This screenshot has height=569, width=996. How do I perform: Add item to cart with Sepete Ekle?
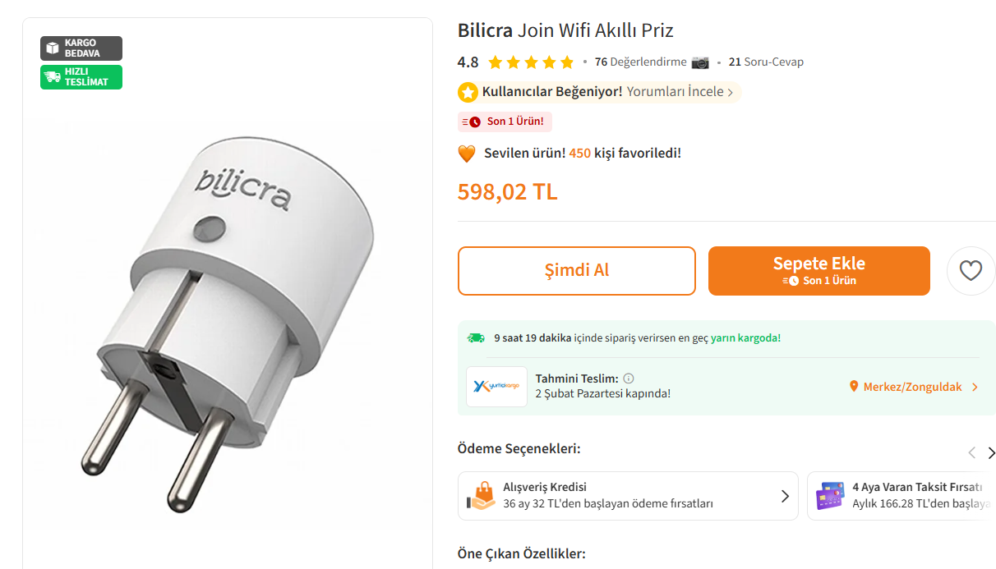(x=818, y=270)
